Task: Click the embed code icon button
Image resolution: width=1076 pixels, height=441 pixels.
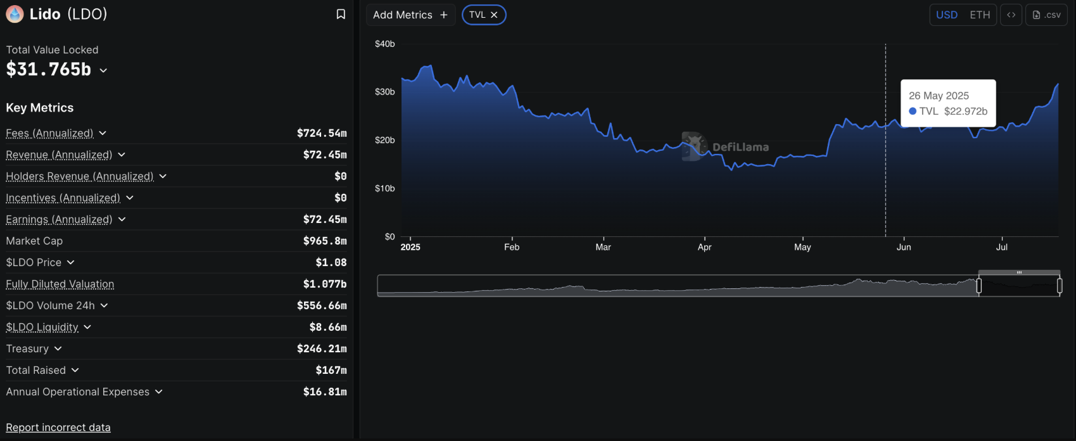Action: point(1011,15)
